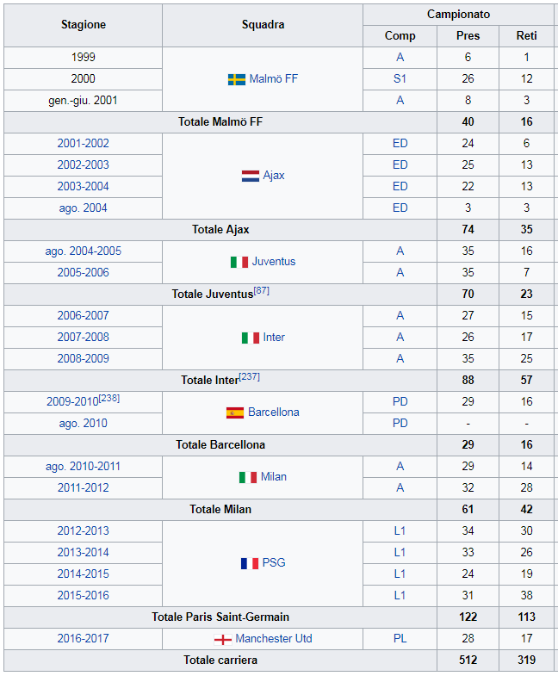Open the 2001-2002 season link
The image size is (558, 676).
(84, 144)
